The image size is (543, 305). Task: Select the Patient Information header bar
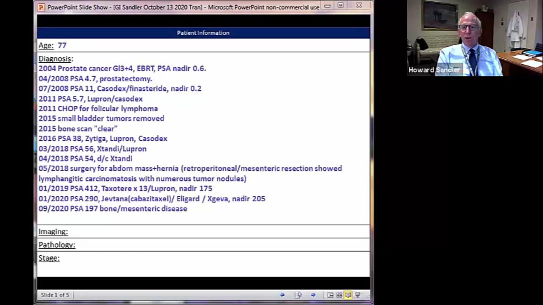click(x=203, y=33)
